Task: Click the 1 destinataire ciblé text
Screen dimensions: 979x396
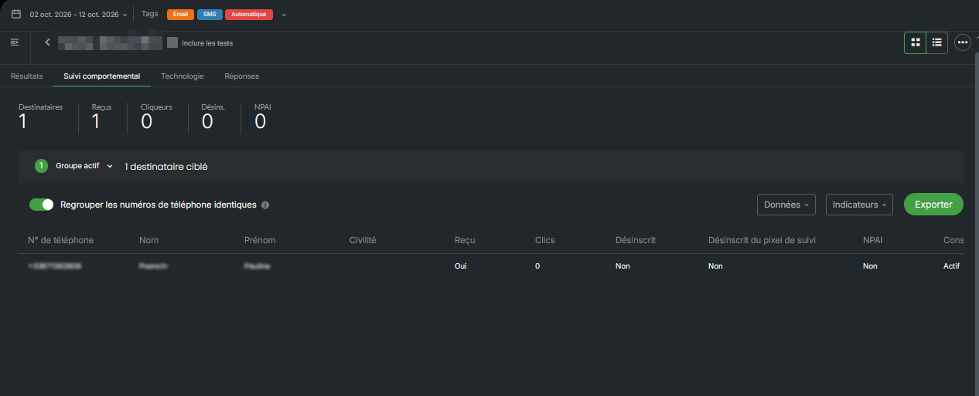Action: pyautogui.click(x=166, y=166)
